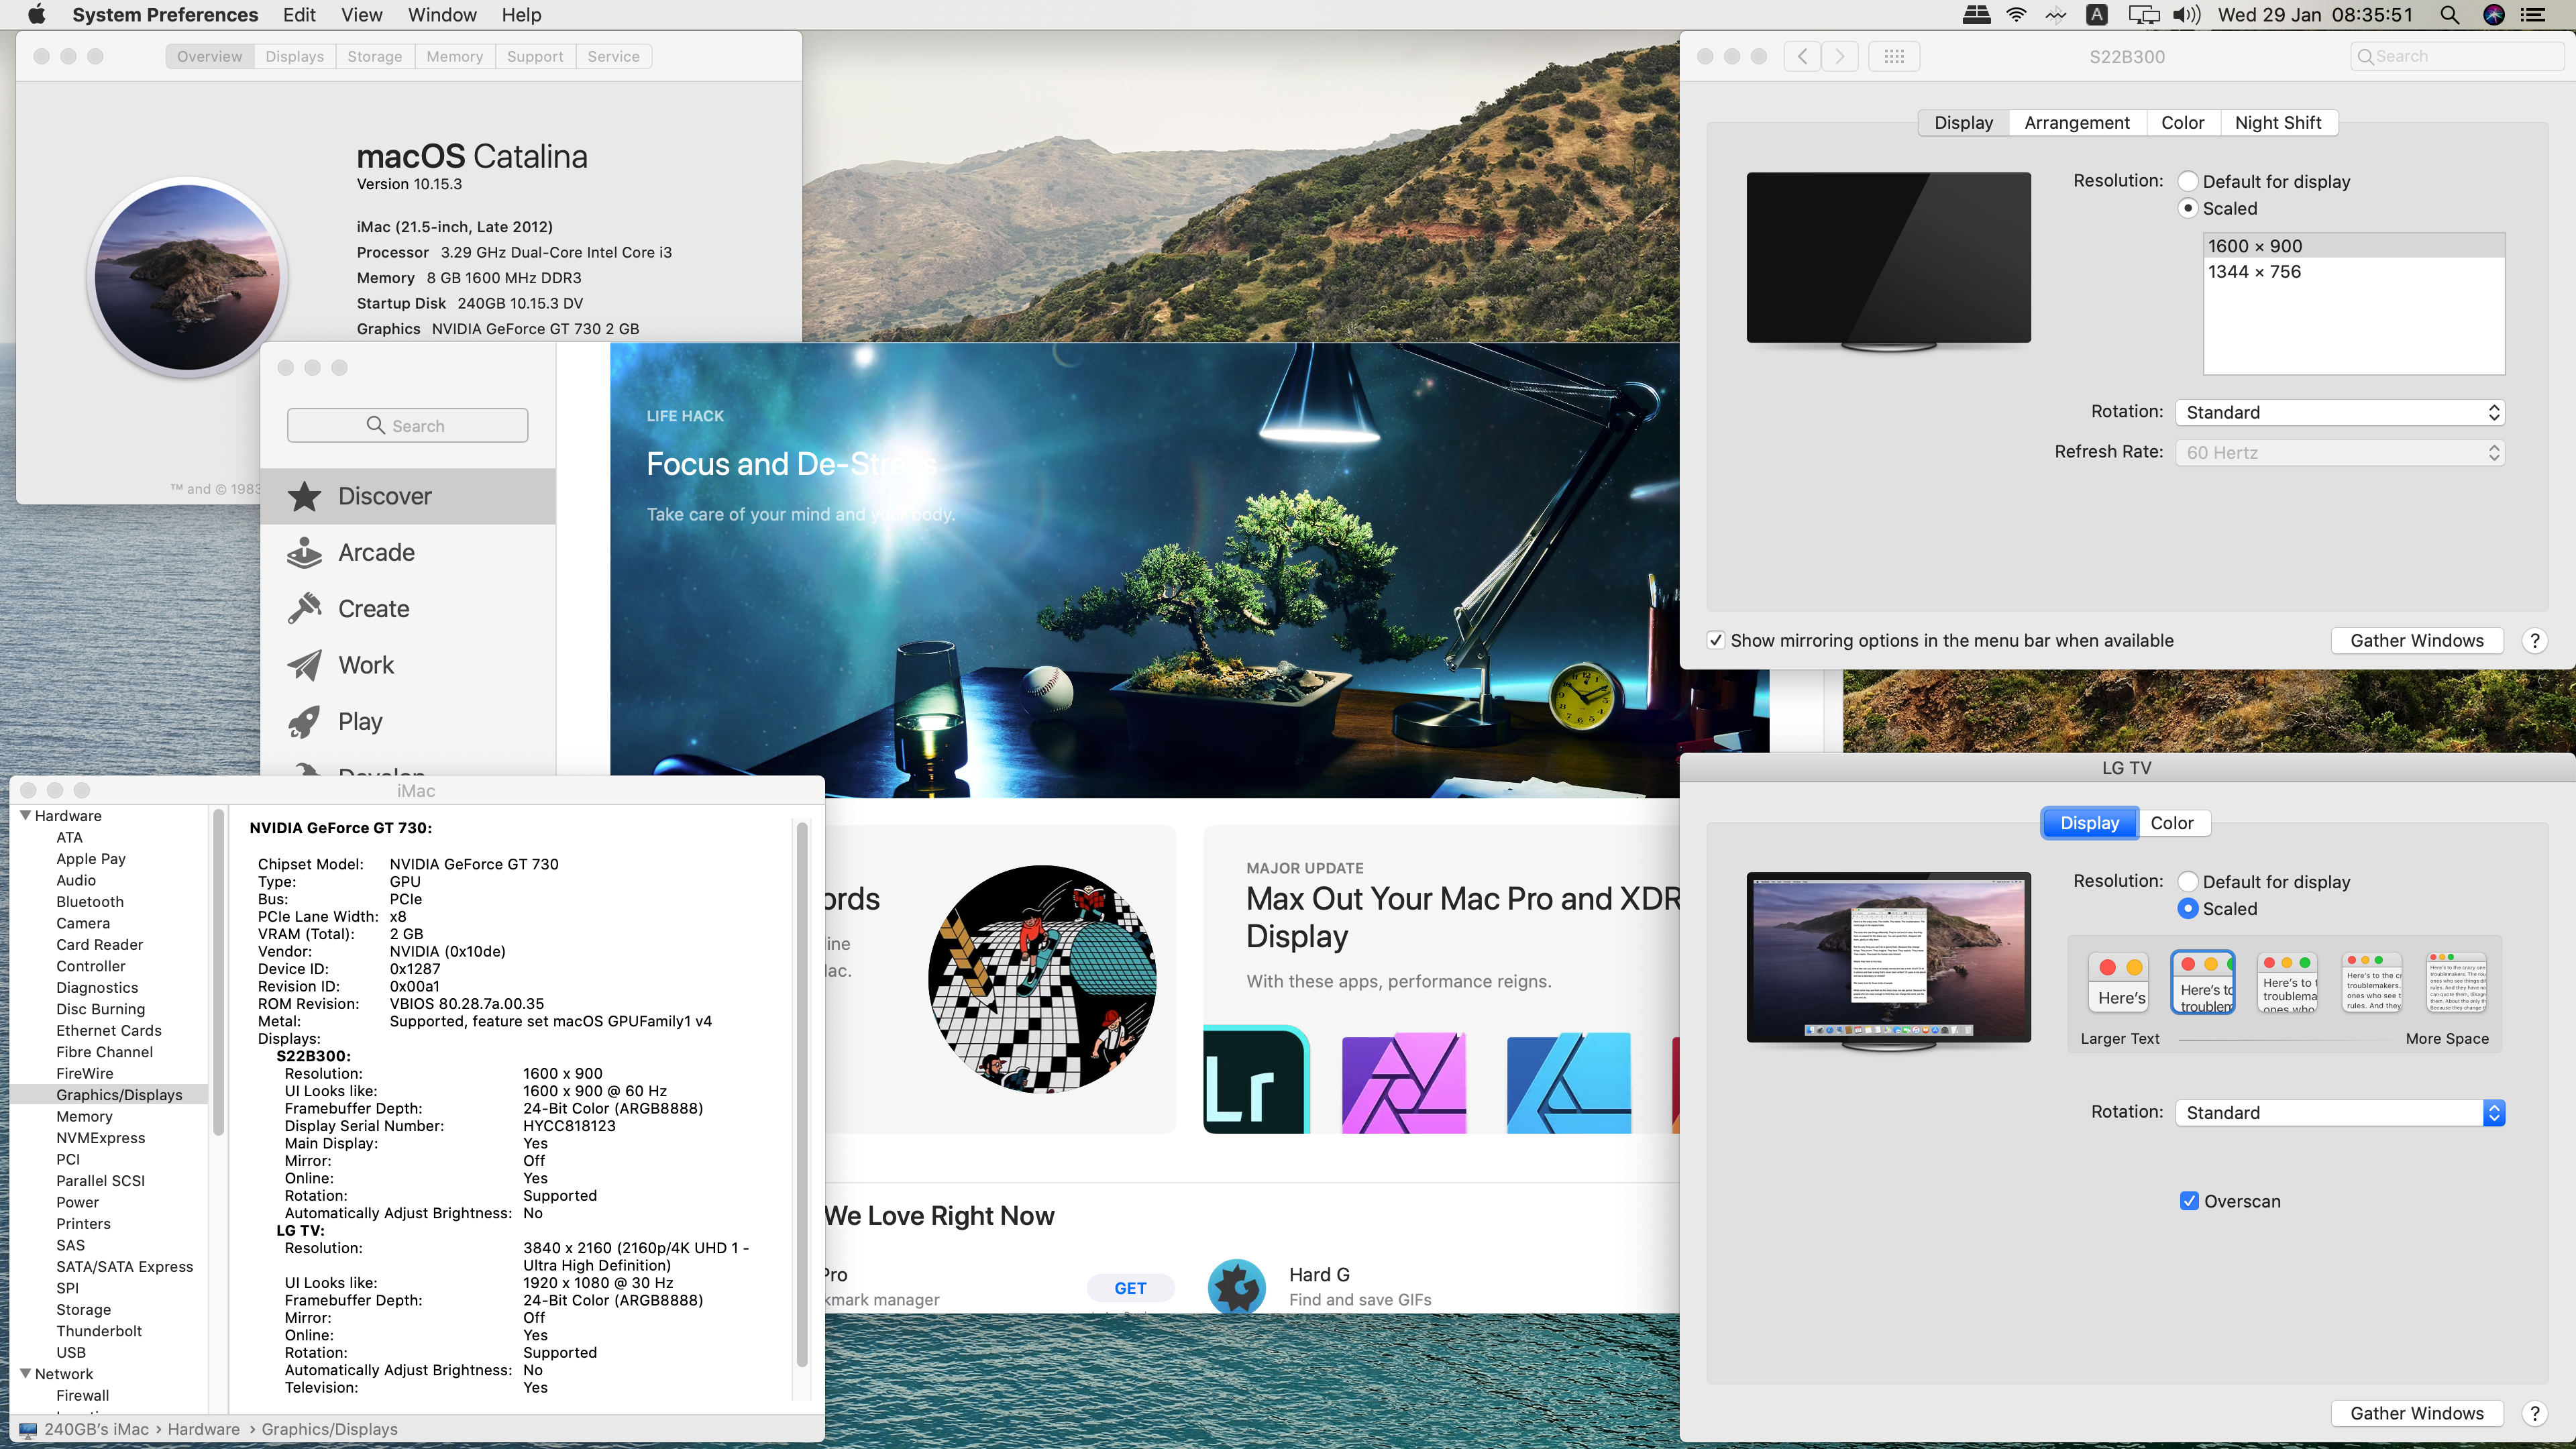Image resolution: width=2576 pixels, height=1449 pixels.
Task: Collapse the Hardware tree section
Action: pos(26,815)
